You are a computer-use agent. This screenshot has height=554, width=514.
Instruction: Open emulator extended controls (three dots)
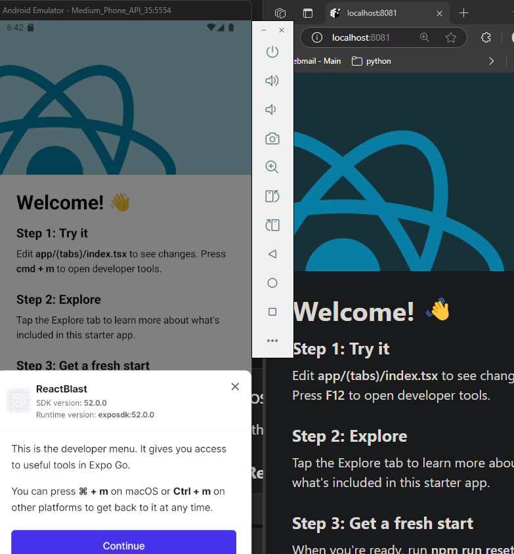tap(272, 341)
